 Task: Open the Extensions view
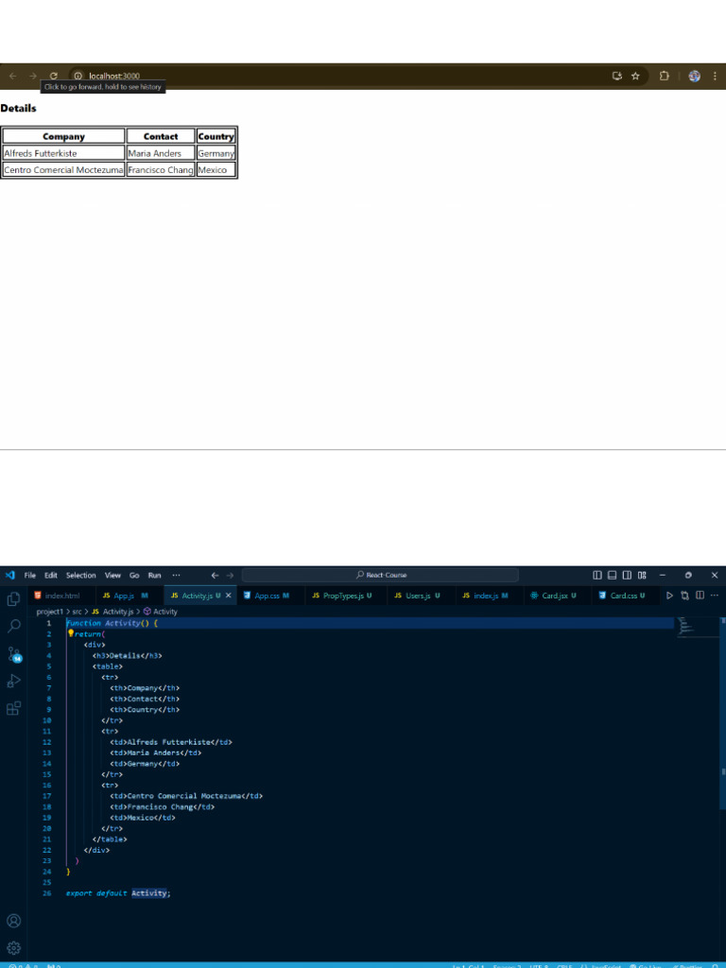tap(13, 708)
